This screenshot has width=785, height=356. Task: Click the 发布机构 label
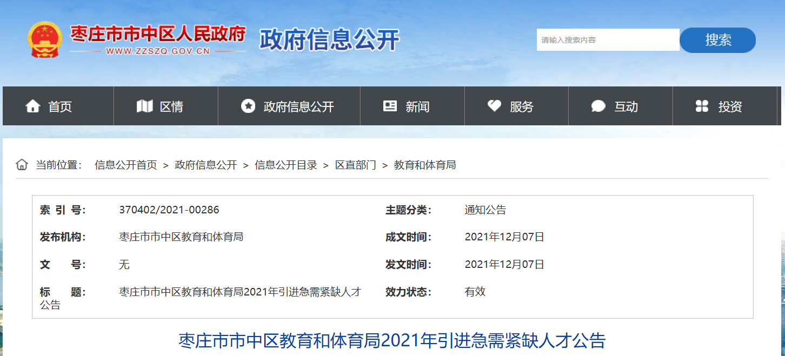tap(63, 237)
